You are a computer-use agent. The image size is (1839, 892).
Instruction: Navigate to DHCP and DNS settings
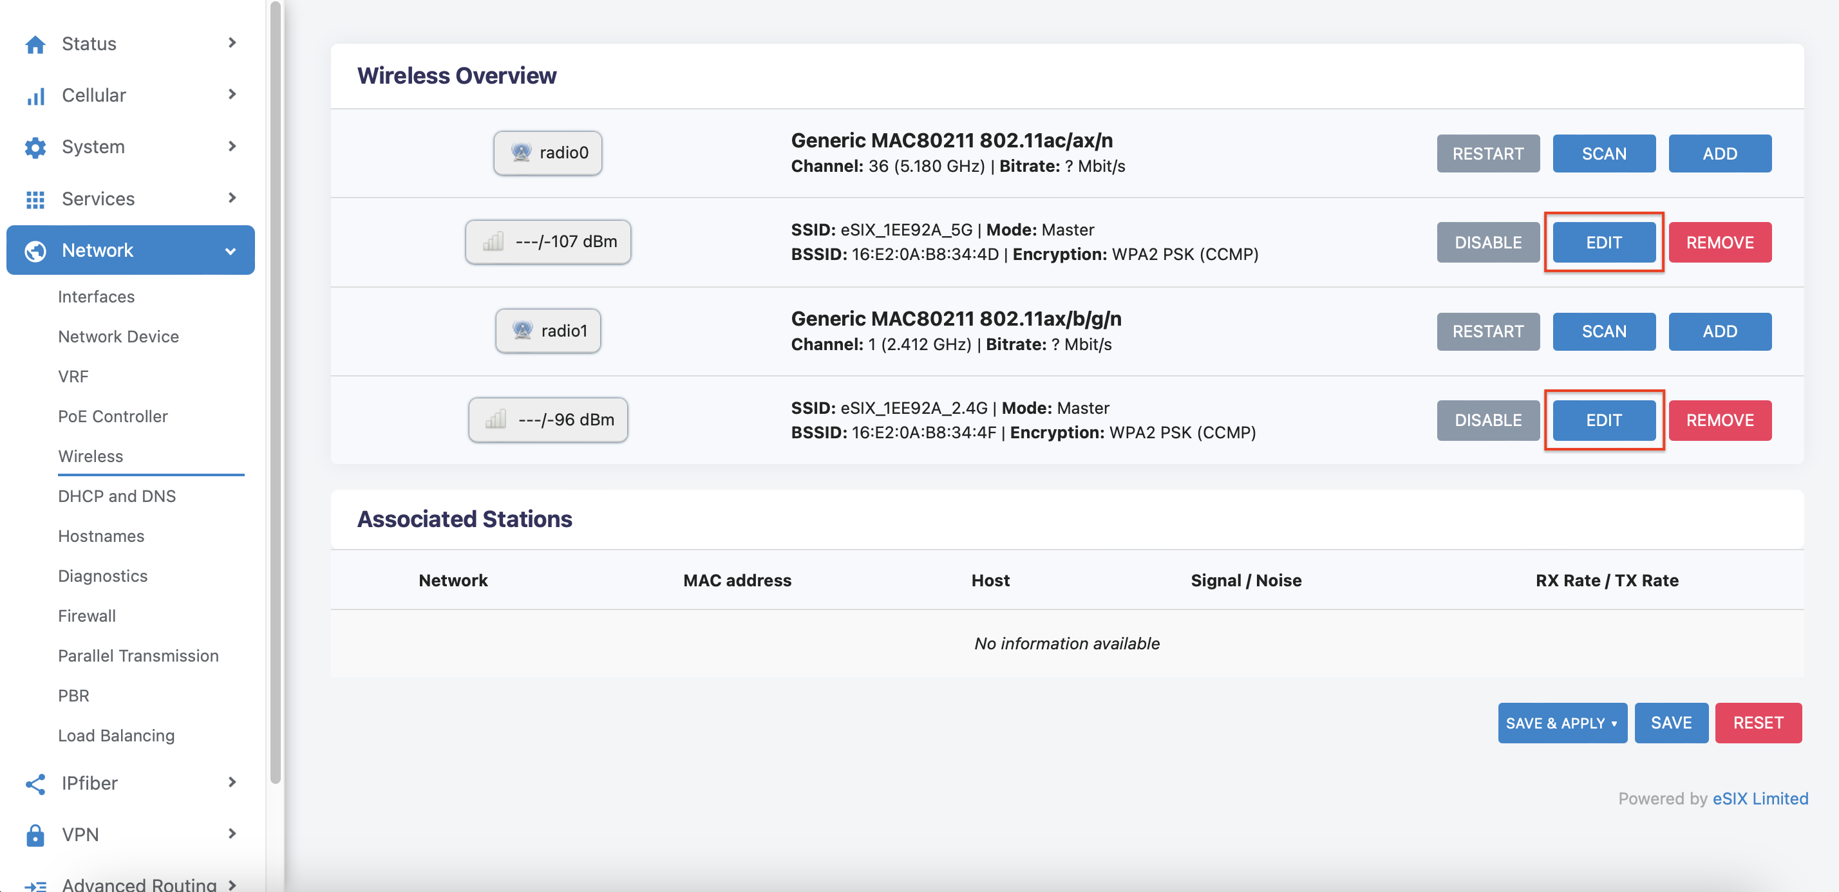[x=116, y=496]
